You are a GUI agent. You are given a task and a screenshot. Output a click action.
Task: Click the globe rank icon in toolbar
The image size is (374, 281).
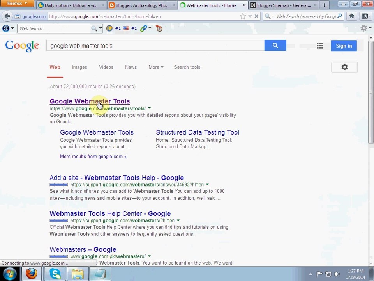(109, 28)
